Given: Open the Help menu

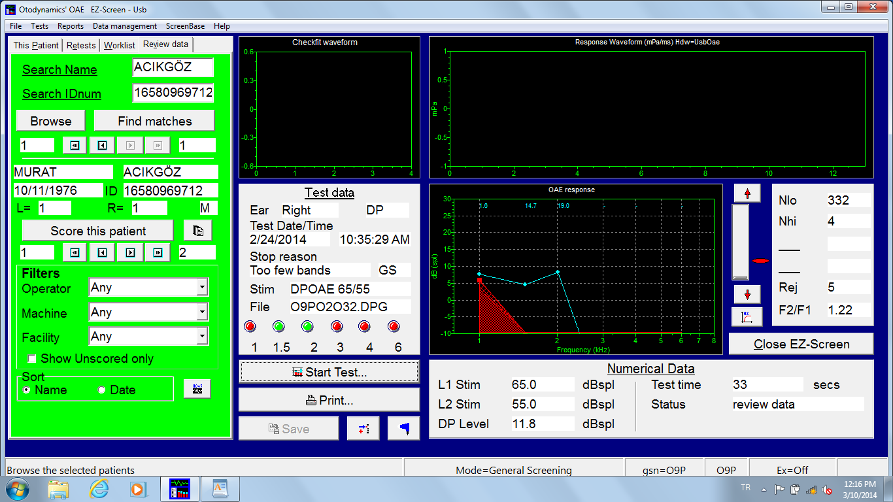Looking at the screenshot, I should pos(222,26).
